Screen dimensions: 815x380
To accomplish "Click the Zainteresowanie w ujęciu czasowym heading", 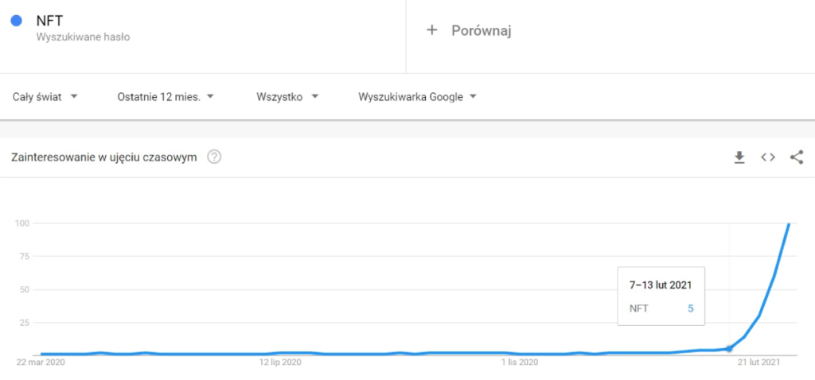I will pyautogui.click(x=104, y=157).
